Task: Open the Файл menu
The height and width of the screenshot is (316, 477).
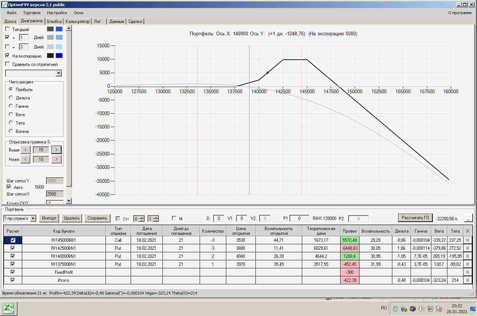Action: pos(11,13)
